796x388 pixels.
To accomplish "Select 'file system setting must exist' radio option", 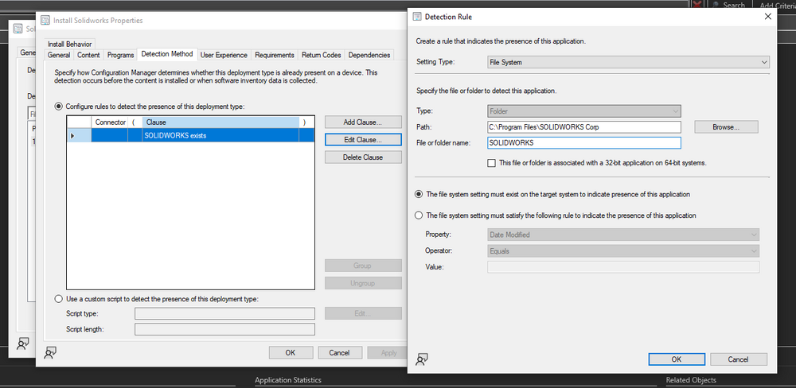I will pos(419,194).
